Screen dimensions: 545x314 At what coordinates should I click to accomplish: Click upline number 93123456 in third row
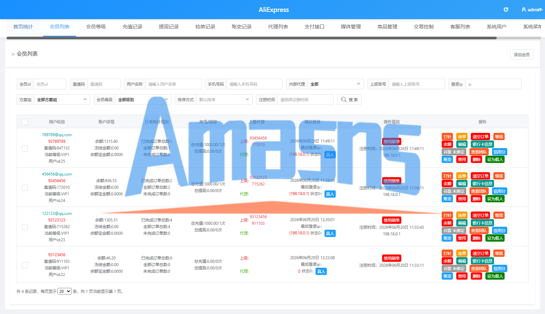pos(258,217)
